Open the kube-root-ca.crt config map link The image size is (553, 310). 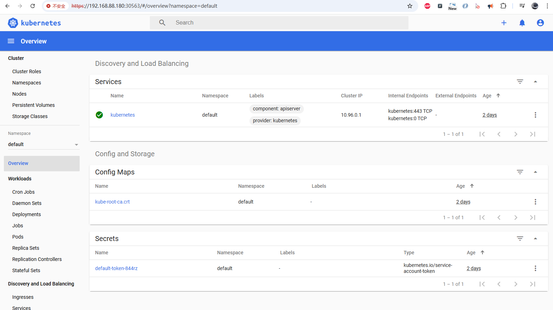[112, 202]
